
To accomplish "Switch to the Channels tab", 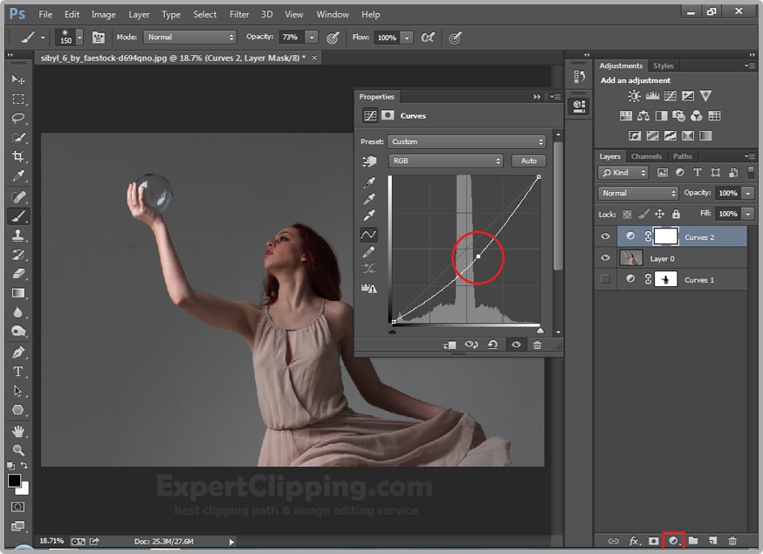I will 646,156.
